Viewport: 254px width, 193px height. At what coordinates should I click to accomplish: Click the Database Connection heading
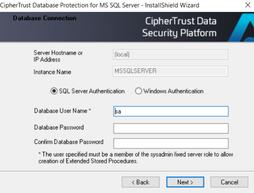pos(44,18)
